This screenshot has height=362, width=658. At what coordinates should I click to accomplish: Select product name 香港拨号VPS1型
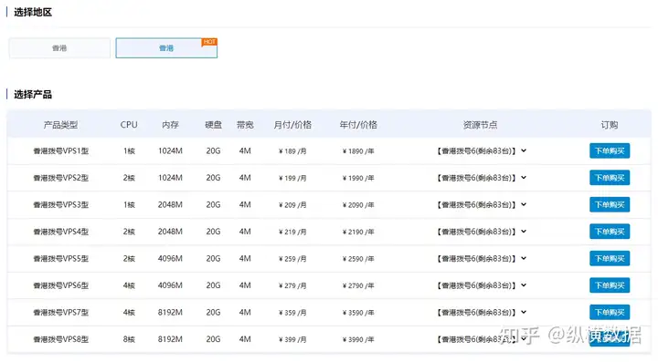tap(61, 151)
